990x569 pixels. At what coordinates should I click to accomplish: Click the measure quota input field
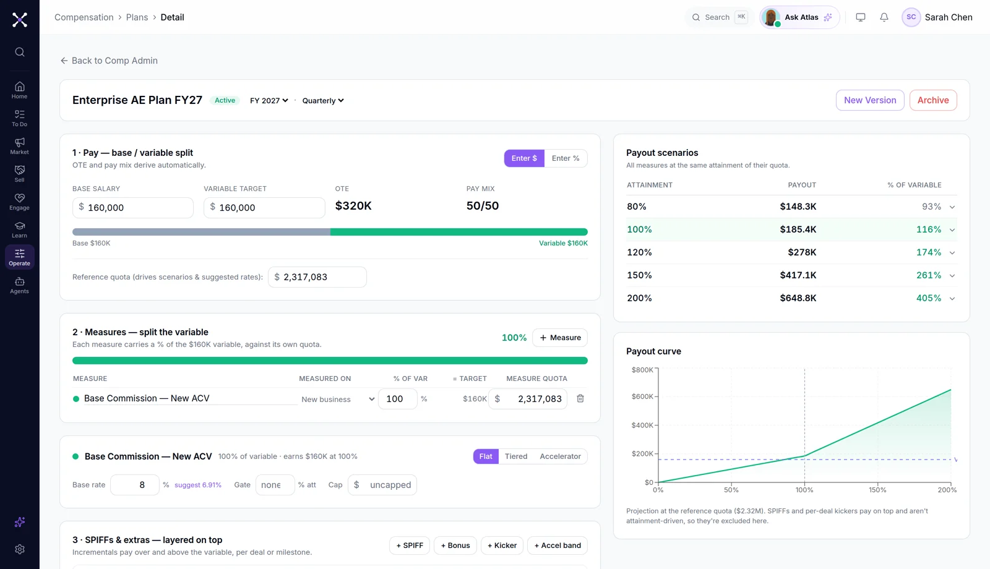click(x=528, y=399)
